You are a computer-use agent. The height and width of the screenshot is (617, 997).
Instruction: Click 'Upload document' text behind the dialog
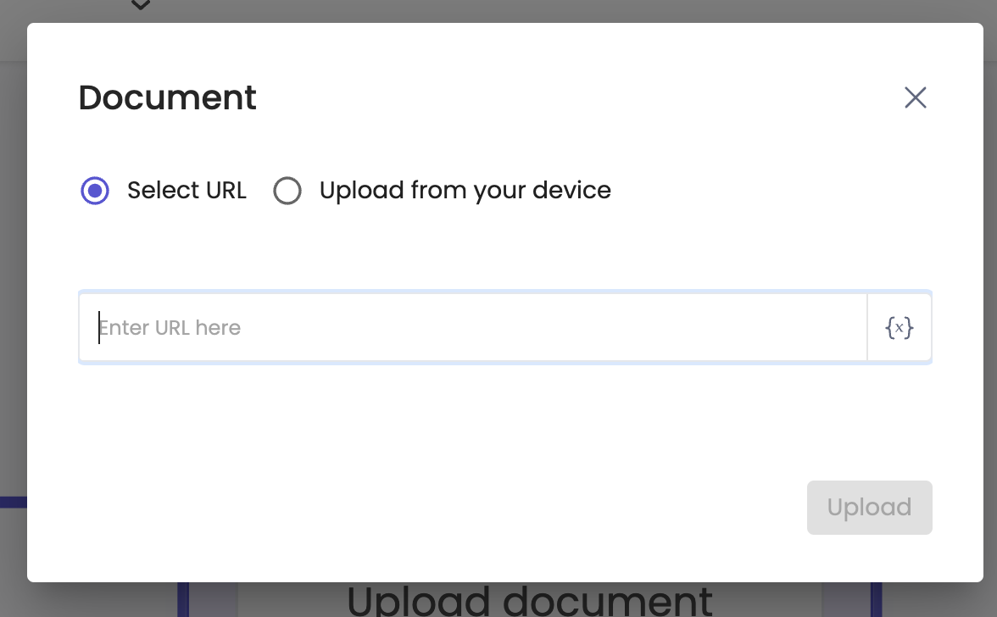tap(530, 601)
